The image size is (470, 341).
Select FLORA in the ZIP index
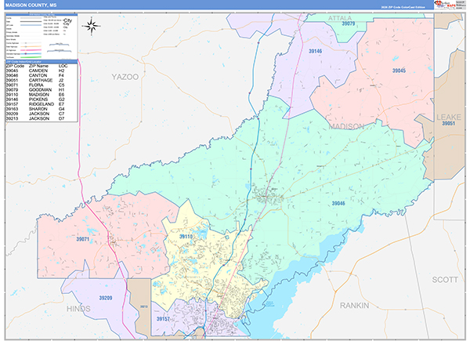(36, 85)
